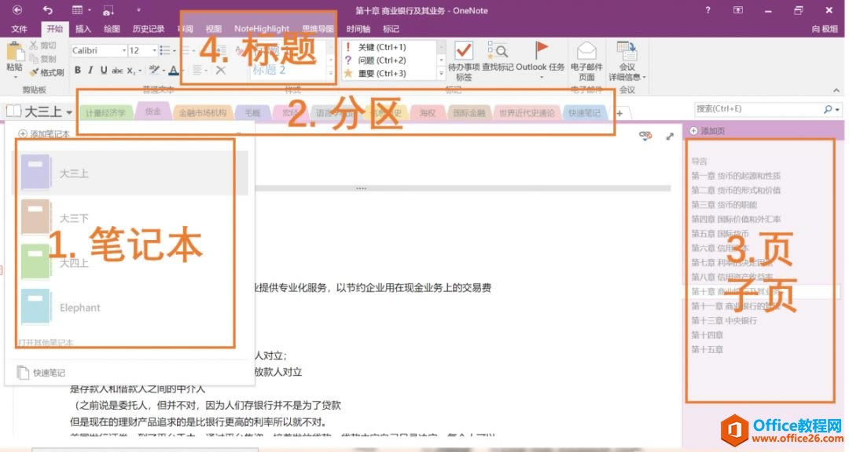Screen dimensions: 849x452
Task: Click the Back arrow in title bar
Action: pyautogui.click(x=17, y=9)
